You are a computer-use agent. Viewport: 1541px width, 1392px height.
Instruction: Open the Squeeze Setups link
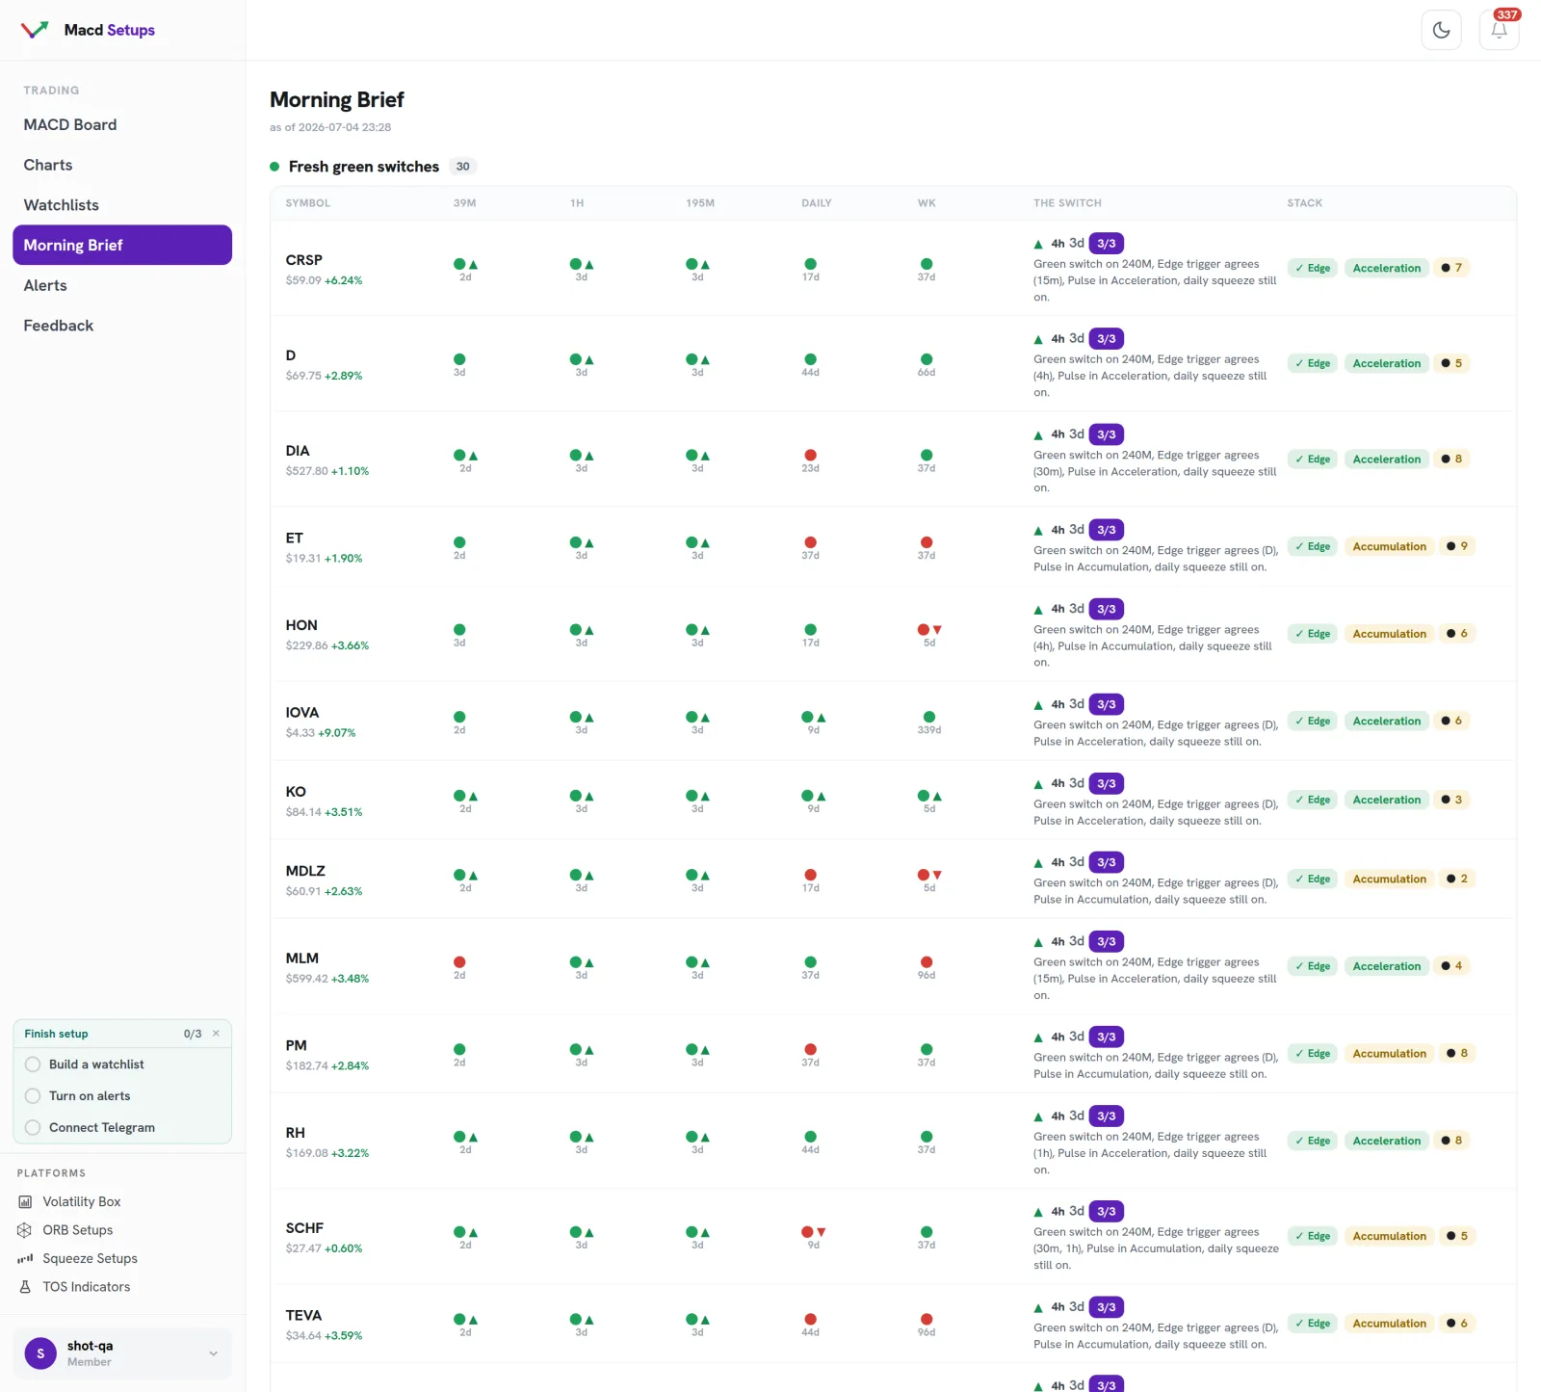[x=91, y=1258]
